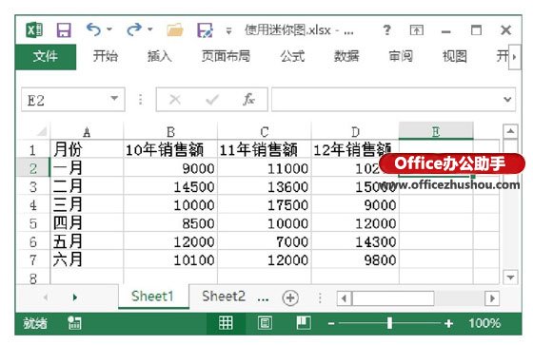This screenshot has height=345, width=533.
Task: Select cell with value 17500
Action: [x=265, y=204]
